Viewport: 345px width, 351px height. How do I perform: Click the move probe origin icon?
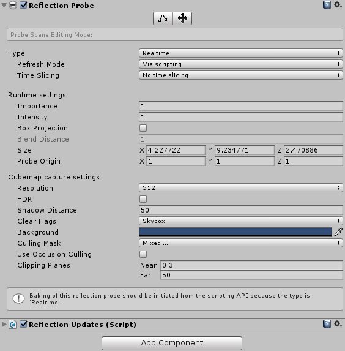pyautogui.click(x=182, y=18)
